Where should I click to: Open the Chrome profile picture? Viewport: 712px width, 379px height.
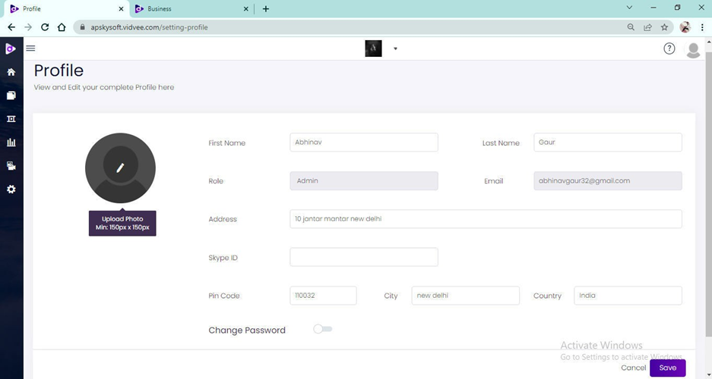(685, 27)
